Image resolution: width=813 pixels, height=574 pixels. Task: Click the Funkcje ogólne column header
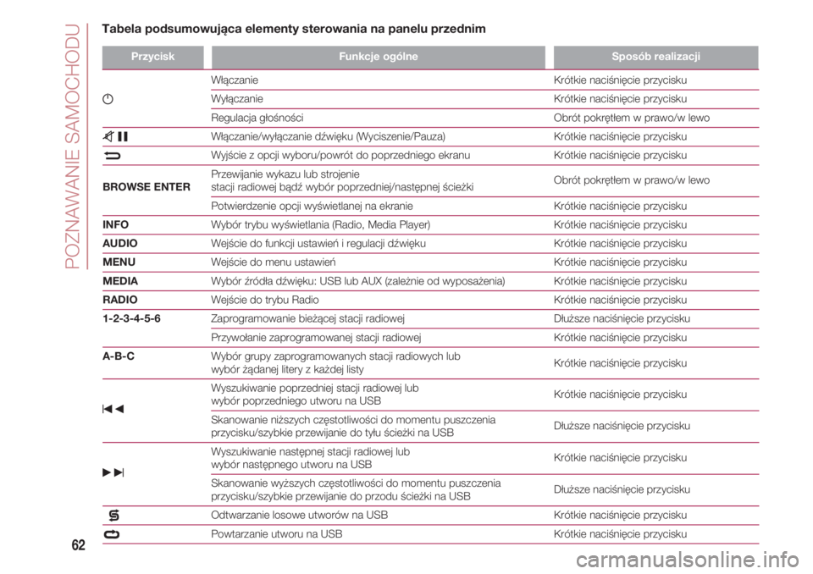[x=378, y=57]
